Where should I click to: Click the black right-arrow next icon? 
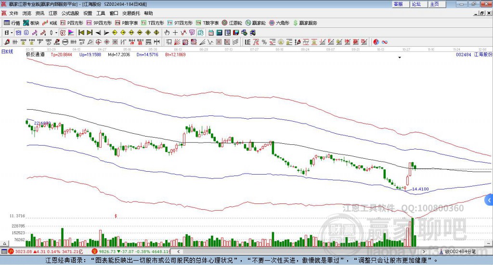click(x=106, y=32)
